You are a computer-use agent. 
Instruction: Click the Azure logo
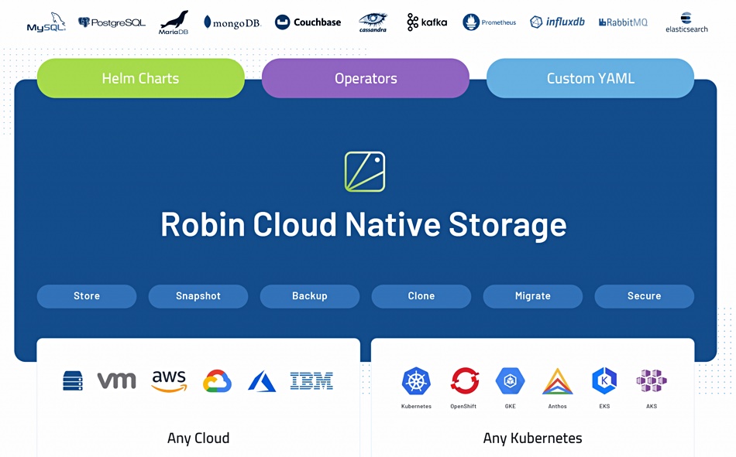(x=262, y=381)
